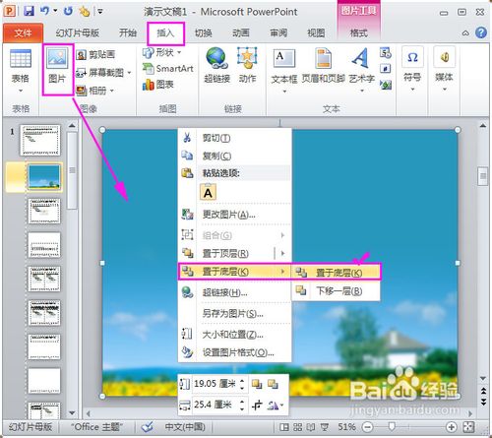Open the 屏幕截图 screenshot dropdown
This screenshot has height=438, width=492.
(x=129, y=73)
